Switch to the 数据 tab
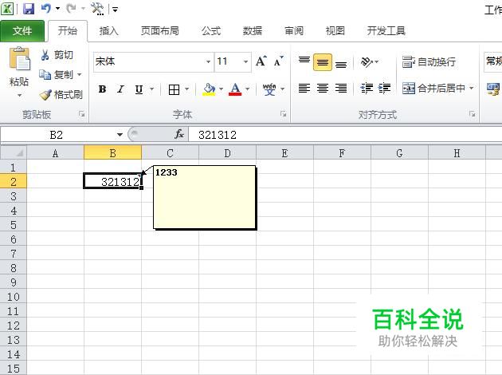This screenshot has height=375, width=502. [x=253, y=31]
